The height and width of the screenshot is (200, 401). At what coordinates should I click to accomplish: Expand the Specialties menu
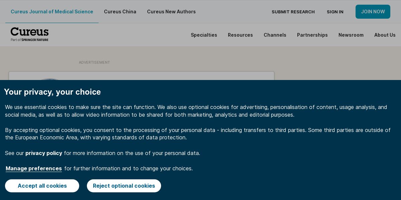pos(204,35)
